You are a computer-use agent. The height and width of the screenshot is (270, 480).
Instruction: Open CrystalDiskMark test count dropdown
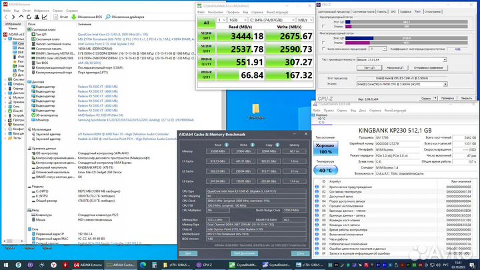coord(221,20)
